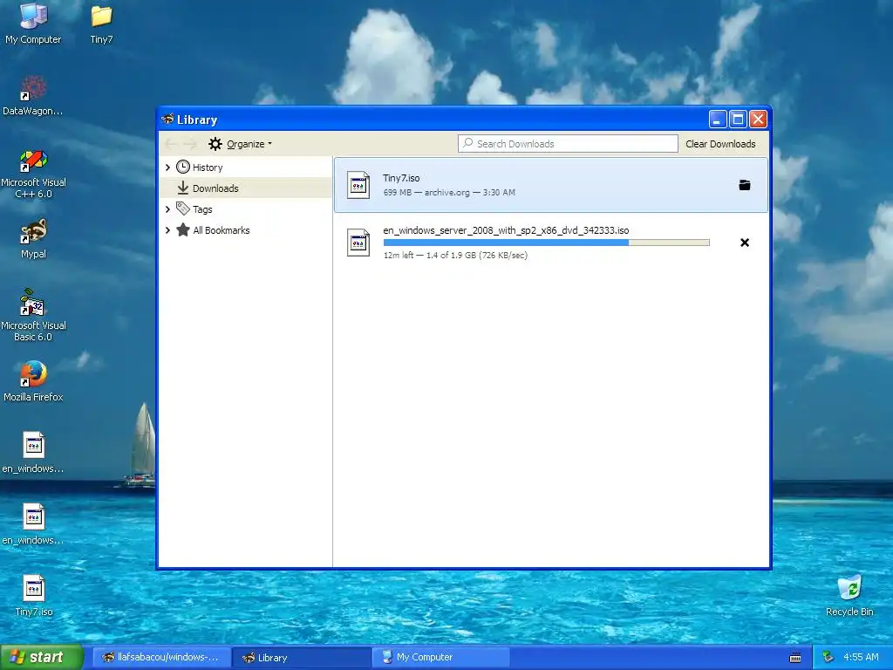This screenshot has width=893, height=670.
Task: Click the All Bookmarks star icon
Action: (183, 229)
